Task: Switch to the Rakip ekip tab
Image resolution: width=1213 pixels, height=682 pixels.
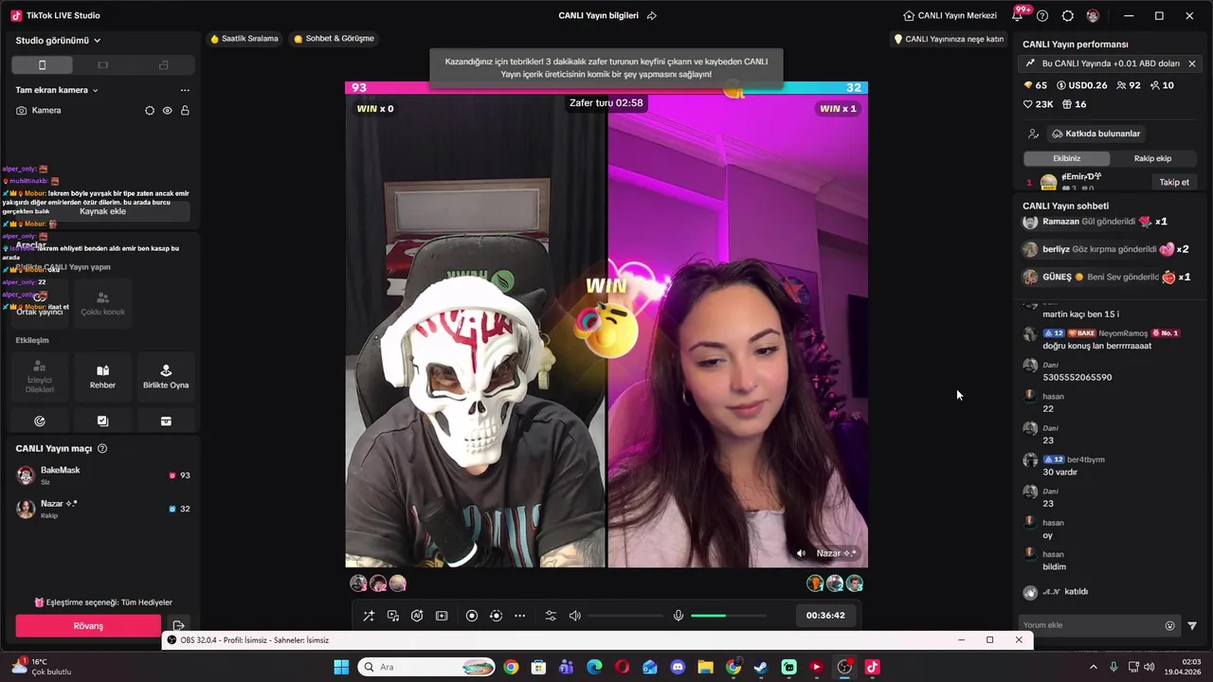Action: (1152, 158)
